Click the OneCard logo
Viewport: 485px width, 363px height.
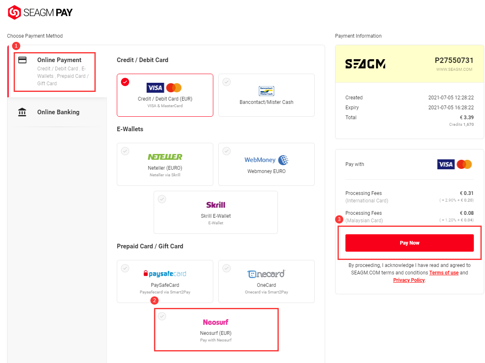266,274
